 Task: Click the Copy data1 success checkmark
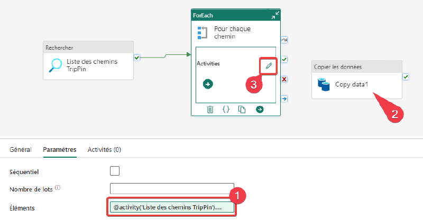coord(406,77)
